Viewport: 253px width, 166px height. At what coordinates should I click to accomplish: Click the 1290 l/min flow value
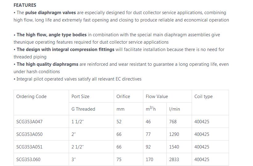coord(174,134)
